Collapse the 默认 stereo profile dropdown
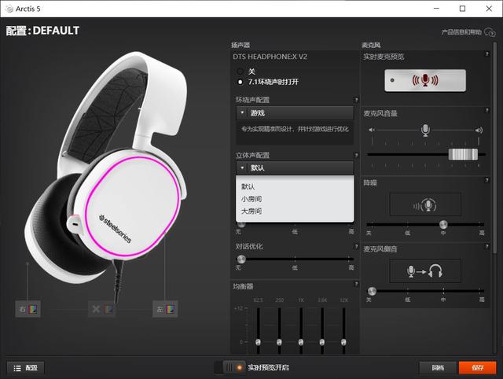 [x=295, y=167]
